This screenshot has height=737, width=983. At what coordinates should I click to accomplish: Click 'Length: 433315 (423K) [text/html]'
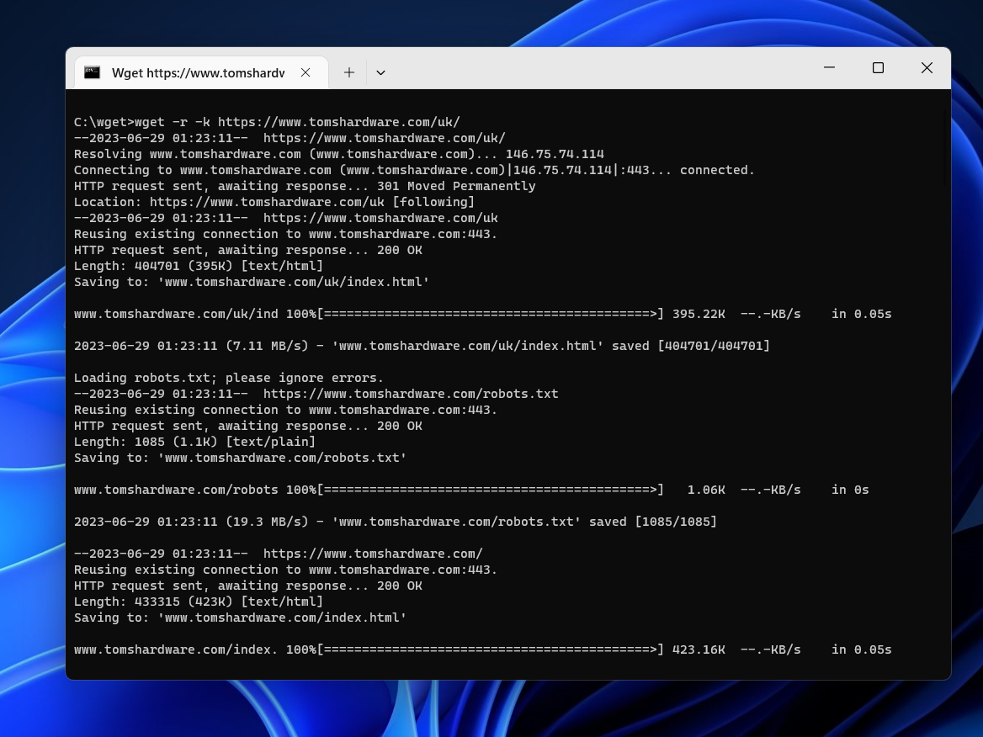pos(198,601)
